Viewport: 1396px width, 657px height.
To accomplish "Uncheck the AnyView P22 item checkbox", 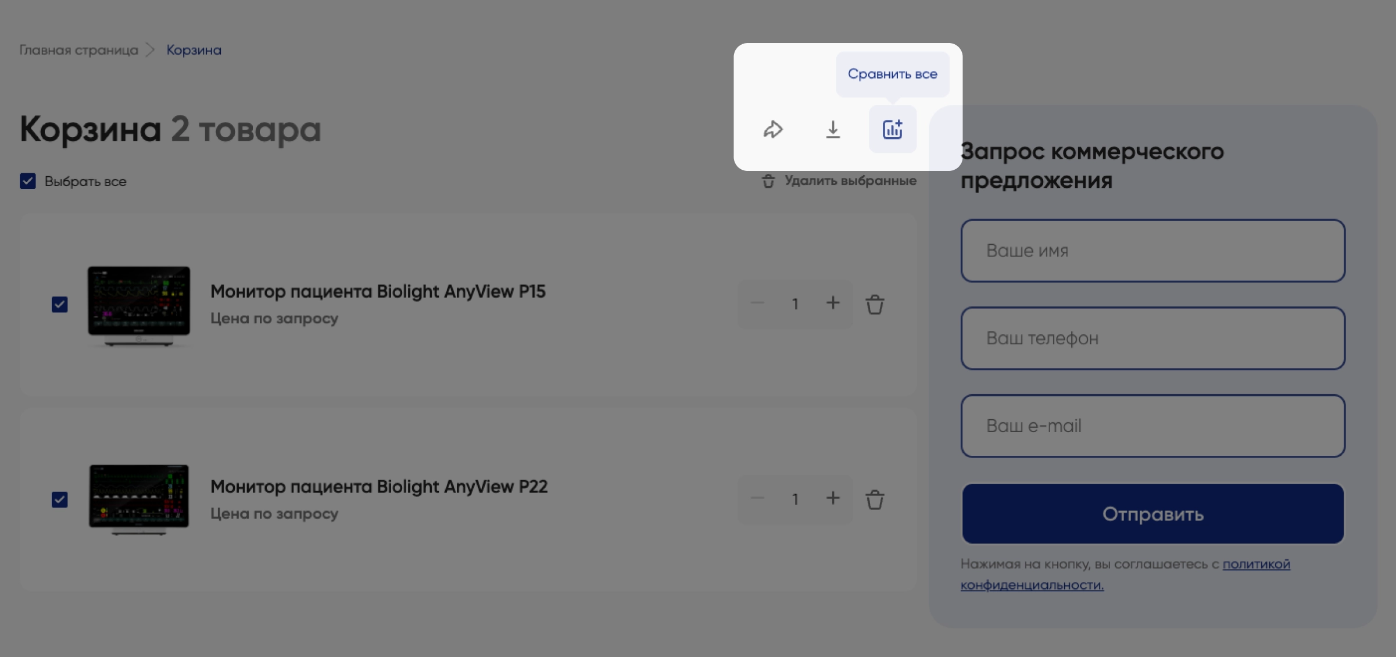I will [60, 500].
